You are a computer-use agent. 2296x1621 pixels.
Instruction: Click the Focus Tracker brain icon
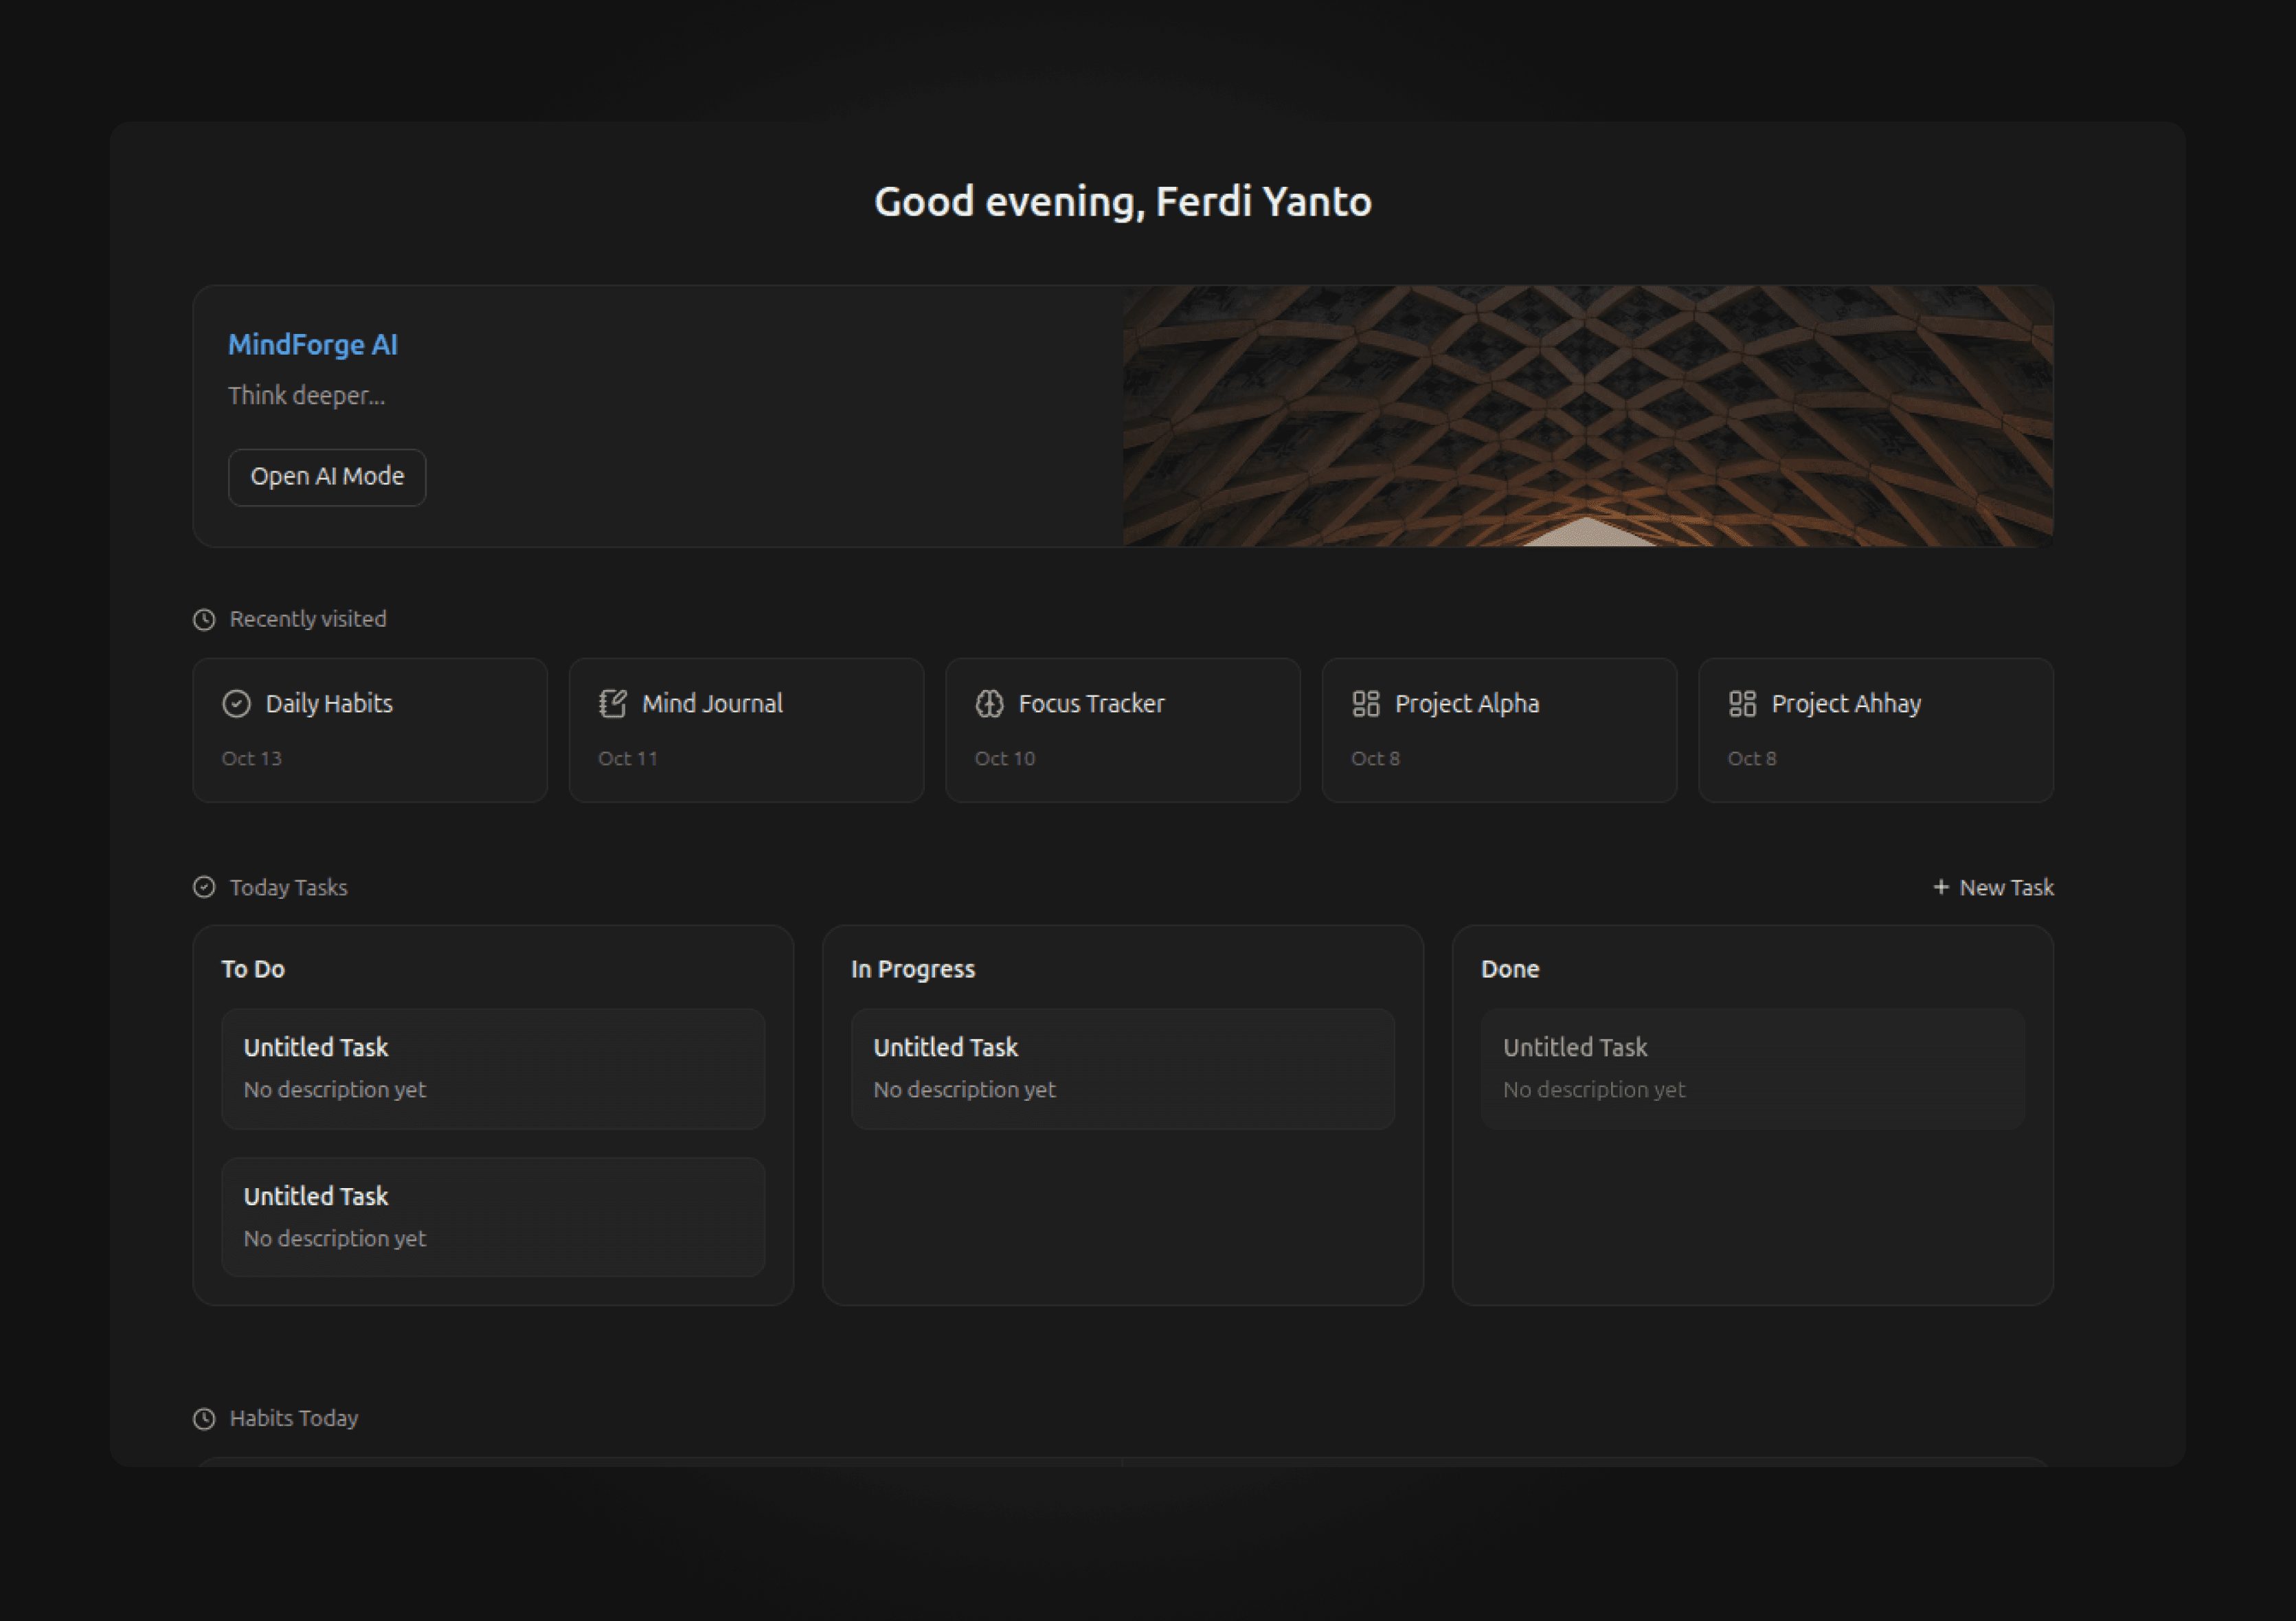click(989, 704)
